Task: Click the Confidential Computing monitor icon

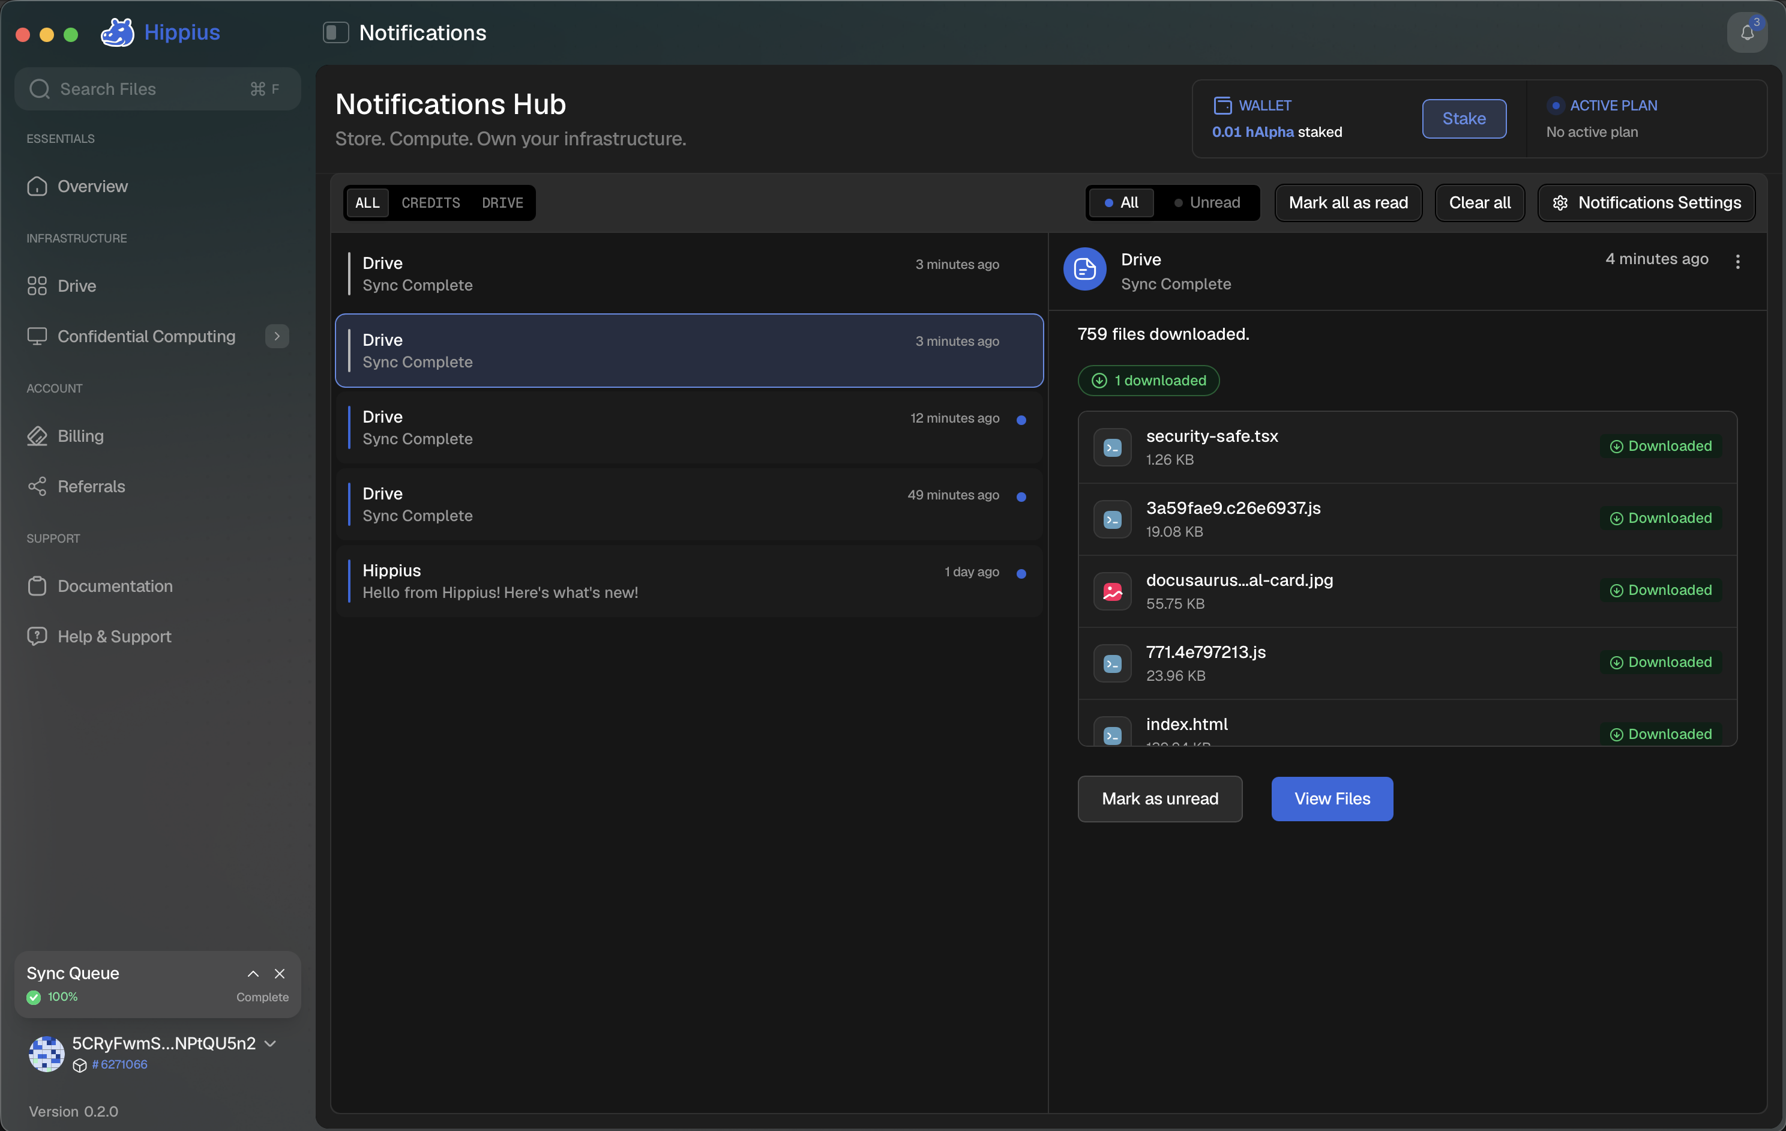Action: coord(37,336)
